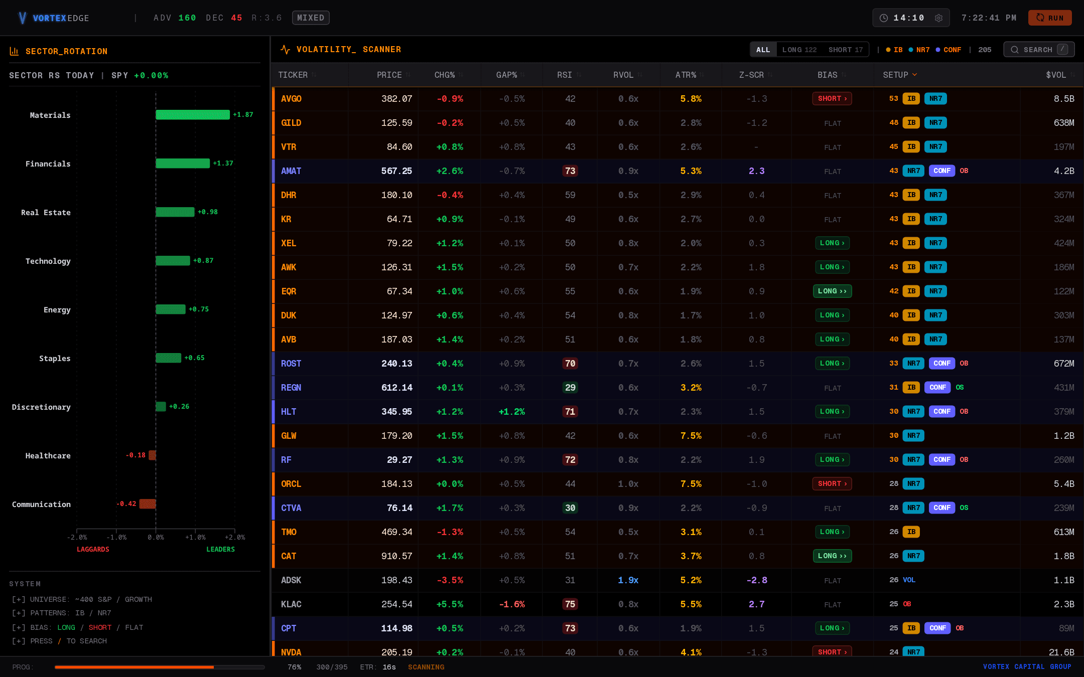The image size is (1084, 677).
Task: Click the sort icon beside BIAS
Action: (844, 75)
